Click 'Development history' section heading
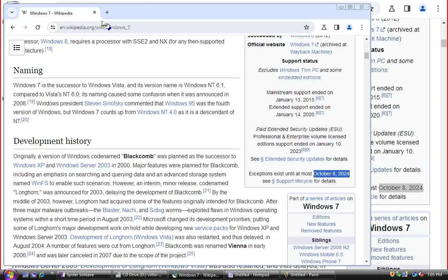The height and width of the screenshot is (280, 448). click(x=52, y=141)
